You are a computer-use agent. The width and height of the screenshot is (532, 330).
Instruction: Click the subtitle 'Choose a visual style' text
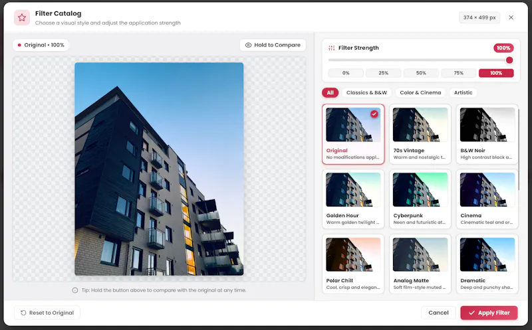[108, 23]
